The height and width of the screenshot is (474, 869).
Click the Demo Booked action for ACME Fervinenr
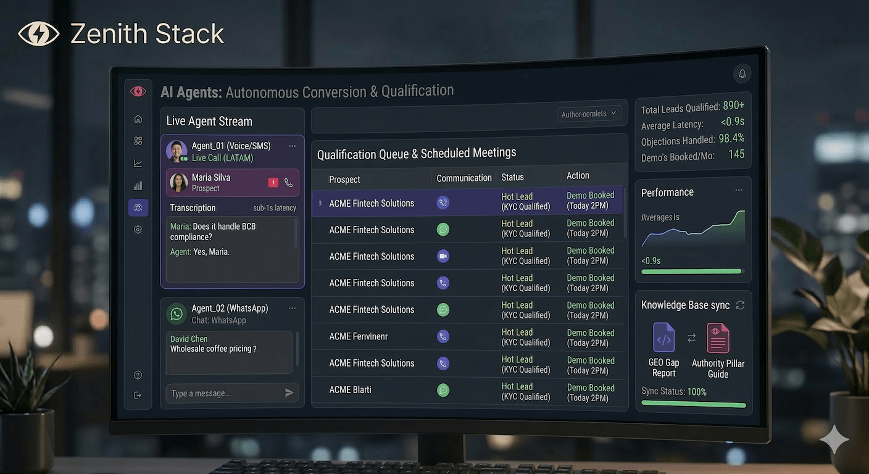(x=590, y=337)
